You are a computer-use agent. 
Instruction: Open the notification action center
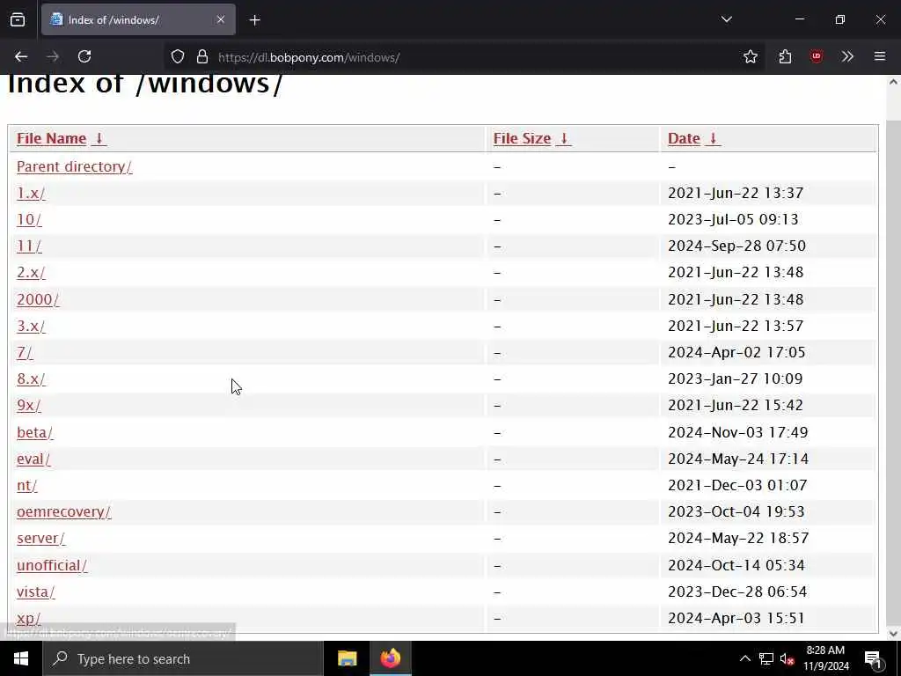(x=873, y=658)
